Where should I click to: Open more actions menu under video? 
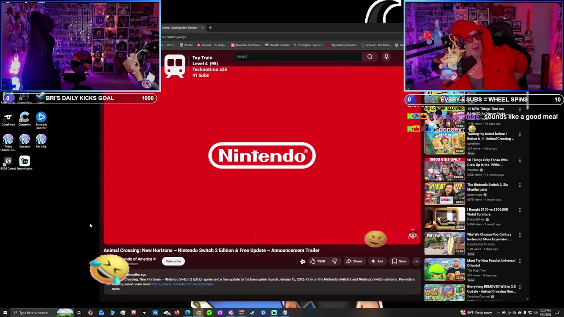tap(416, 261)
